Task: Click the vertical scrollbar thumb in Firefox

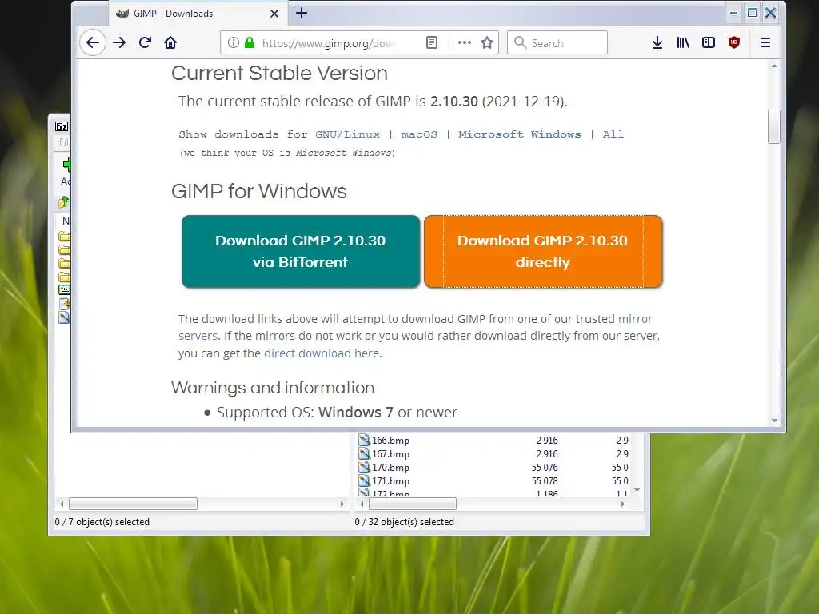Action: (x=774, y=126)
